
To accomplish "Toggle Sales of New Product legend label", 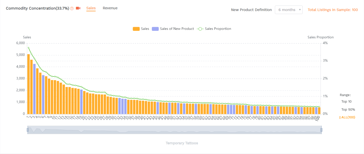I will (177, 29).
